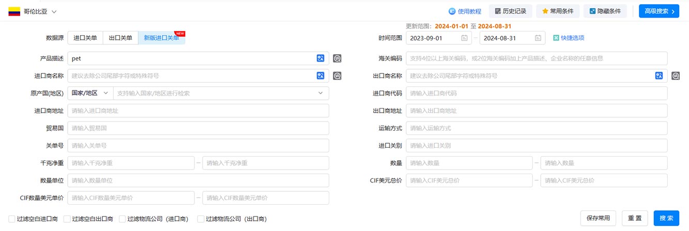The height and width of the screenshot is (231, 689).
Task: Click the blue 搜索 search button
Action: tap(666, 218)
